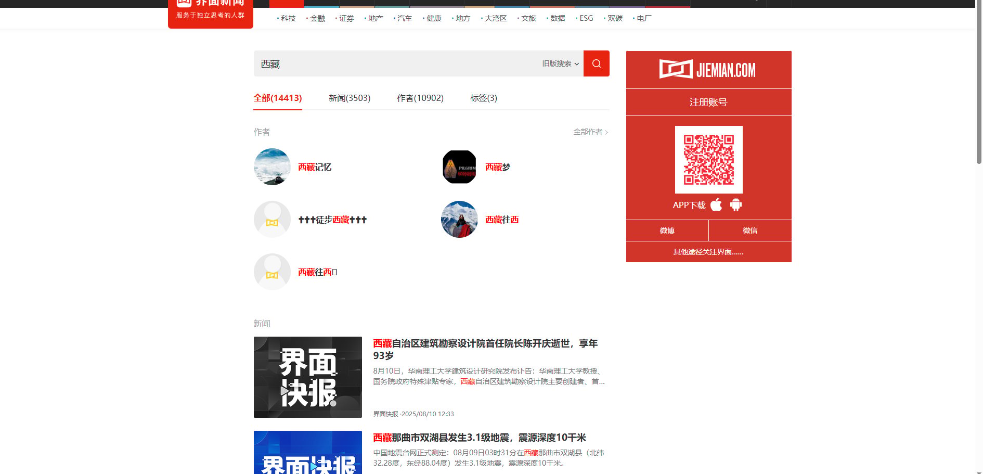This screenshot has height=474, width=983.
Task: Open the 旧版搜索 dropdown
Action: coord(560,63)
